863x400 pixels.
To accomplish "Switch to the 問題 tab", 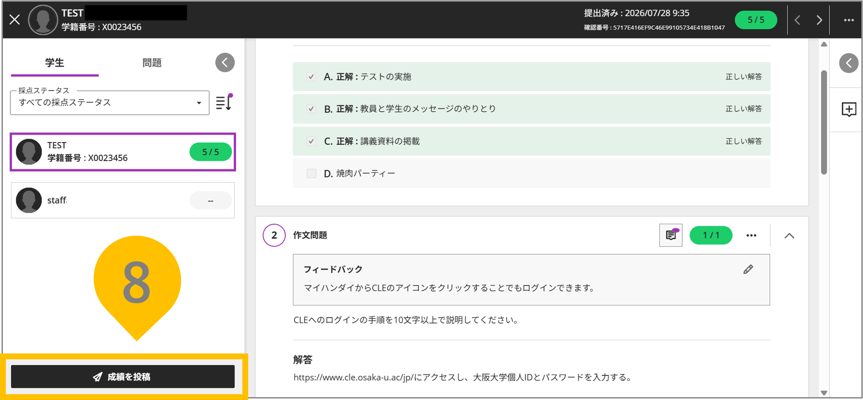I will 152,63.
